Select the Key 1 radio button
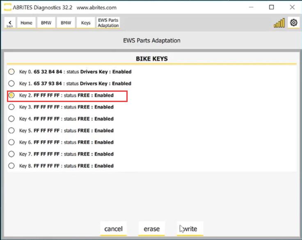302x240 pixels. pos(11,84)
